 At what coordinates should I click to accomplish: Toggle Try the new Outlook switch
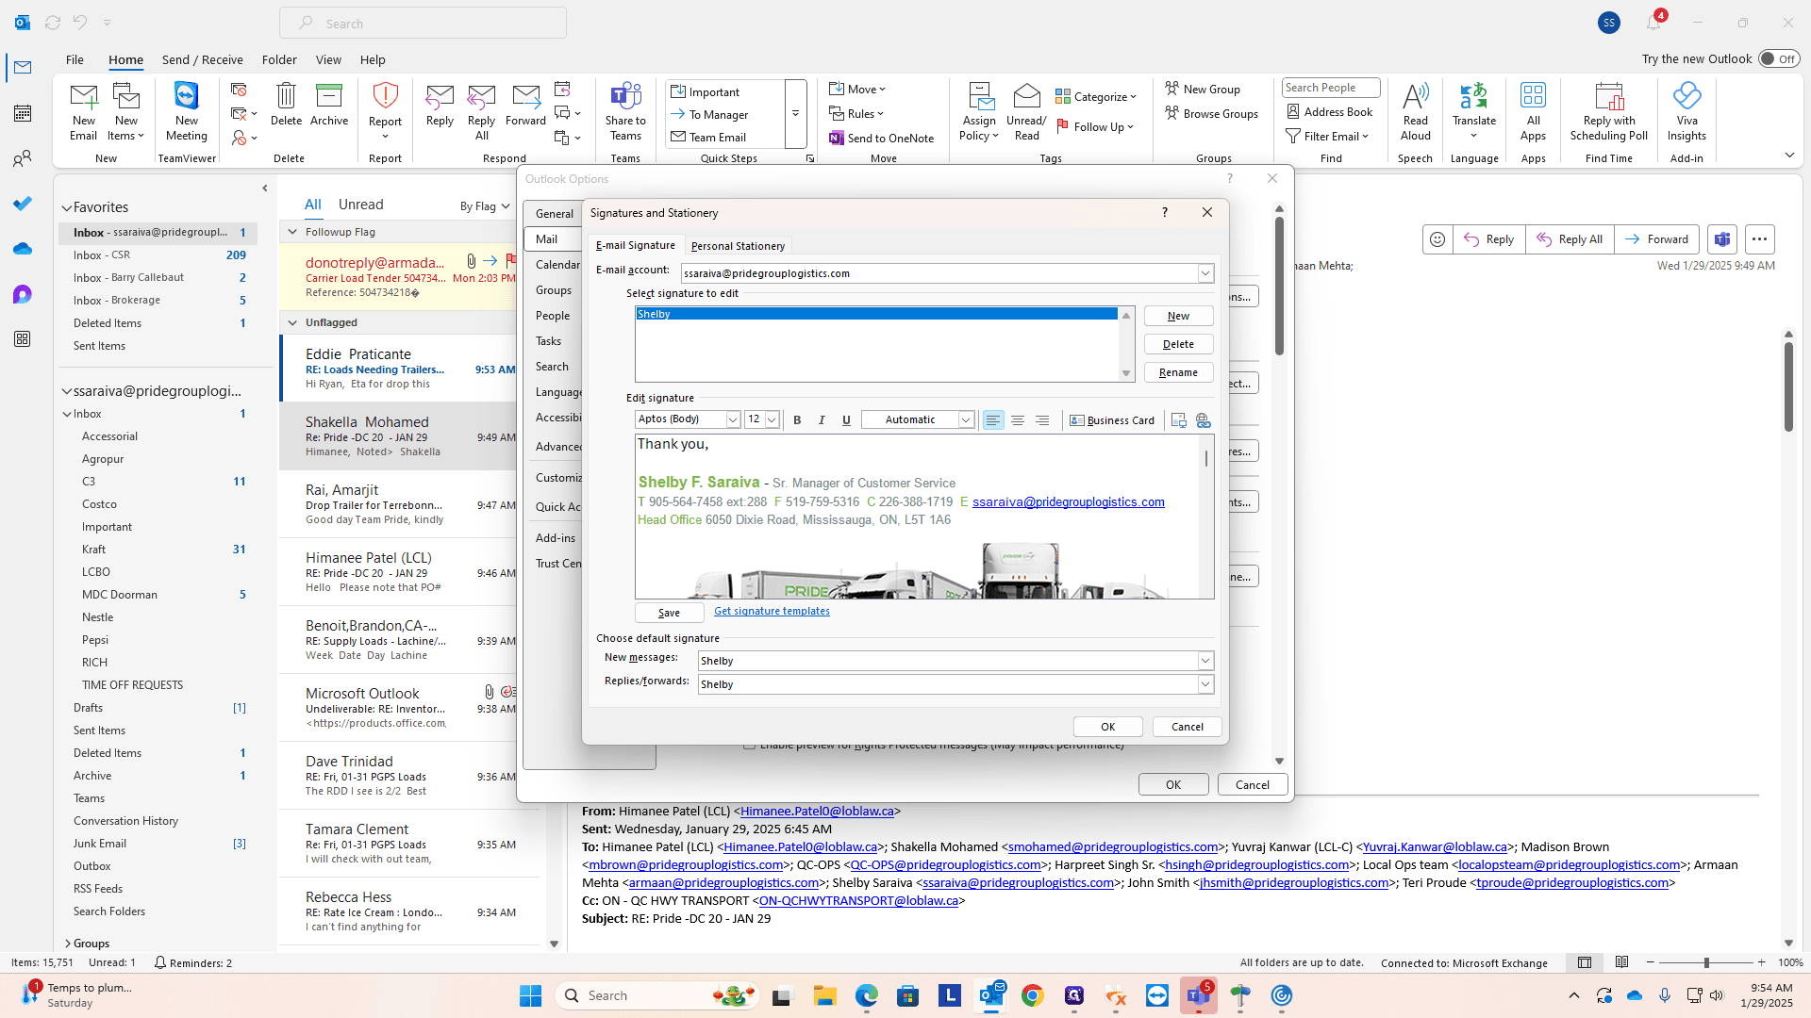coord(1779,58)
